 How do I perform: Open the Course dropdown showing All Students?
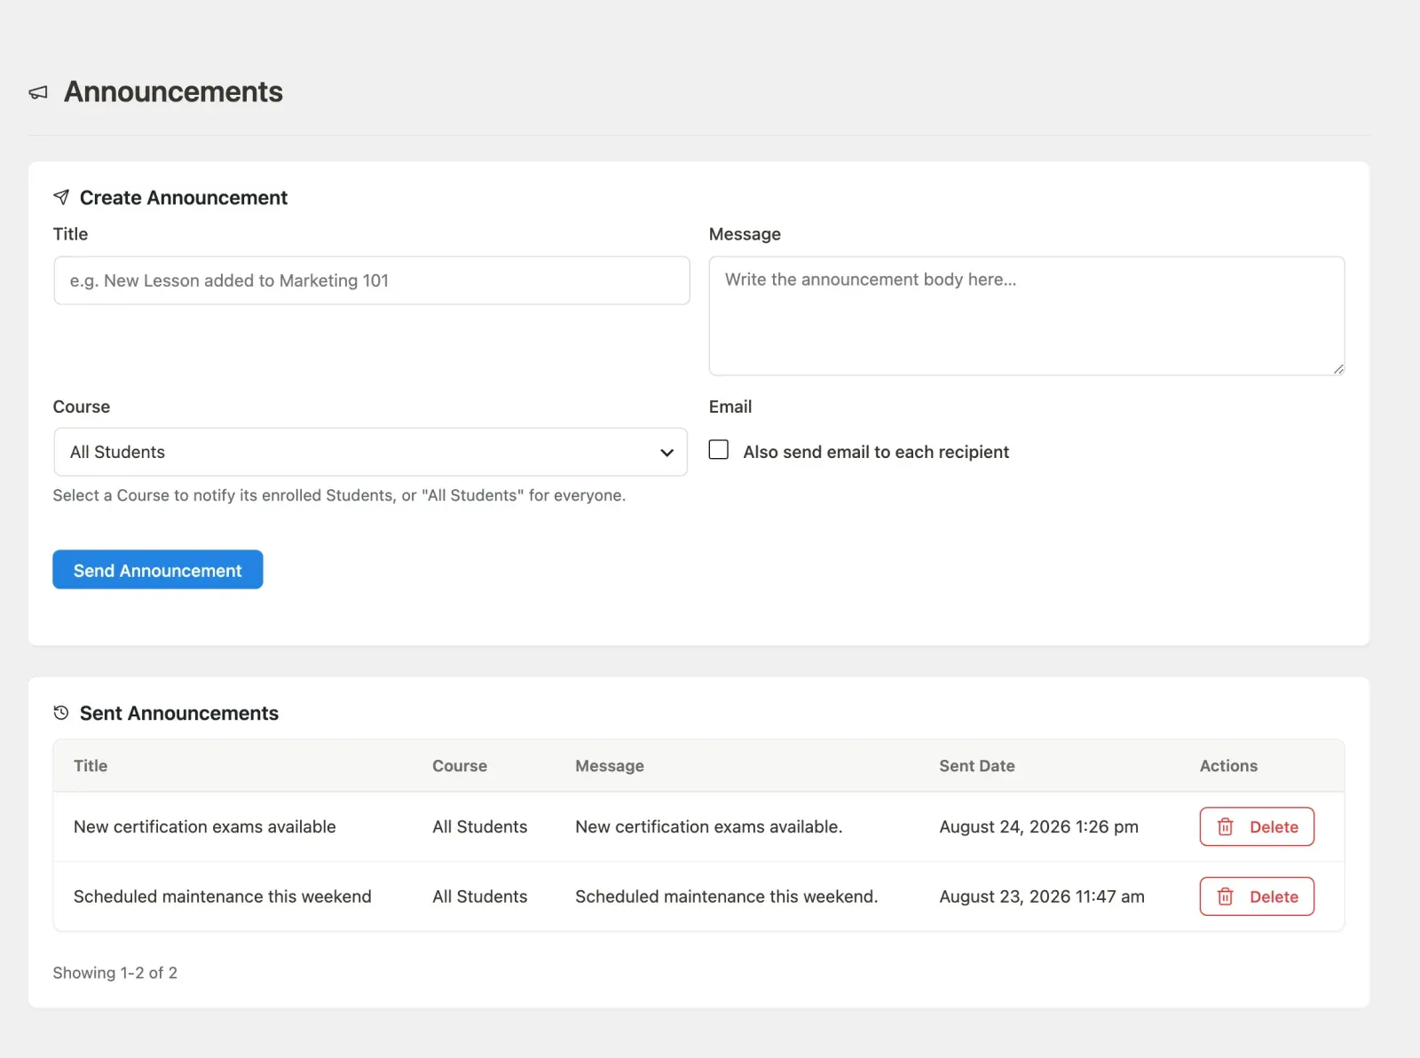(371, 452)
